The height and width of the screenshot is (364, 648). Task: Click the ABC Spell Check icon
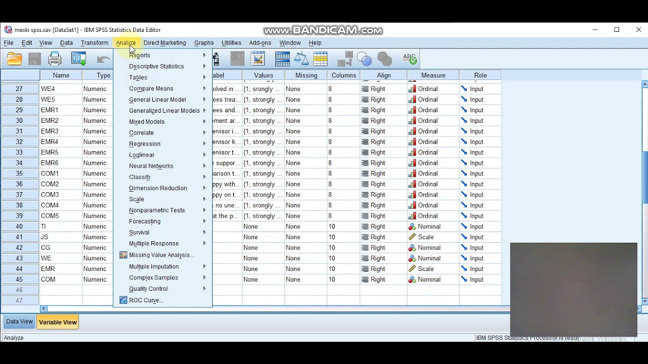click(410, 59)
